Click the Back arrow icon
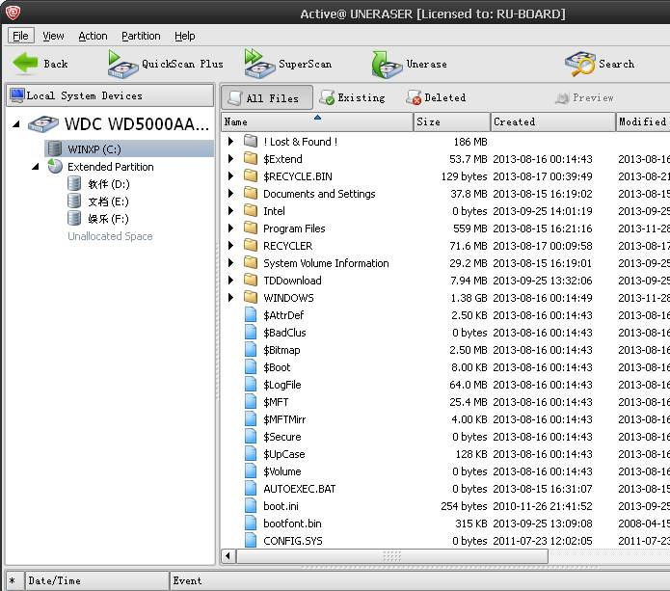The image size is (670, 591). (25, 64)
